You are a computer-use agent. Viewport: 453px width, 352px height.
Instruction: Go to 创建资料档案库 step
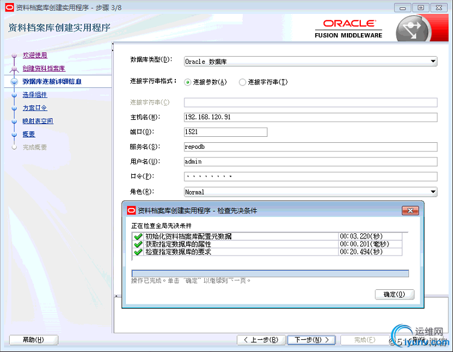click(x=44, y=69)
